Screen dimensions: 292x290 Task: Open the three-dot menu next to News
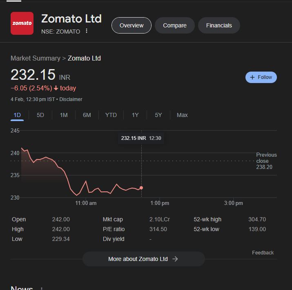[x=42, y=288]
